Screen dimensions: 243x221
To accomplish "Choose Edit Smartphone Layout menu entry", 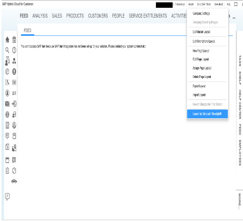I will 207,41.
